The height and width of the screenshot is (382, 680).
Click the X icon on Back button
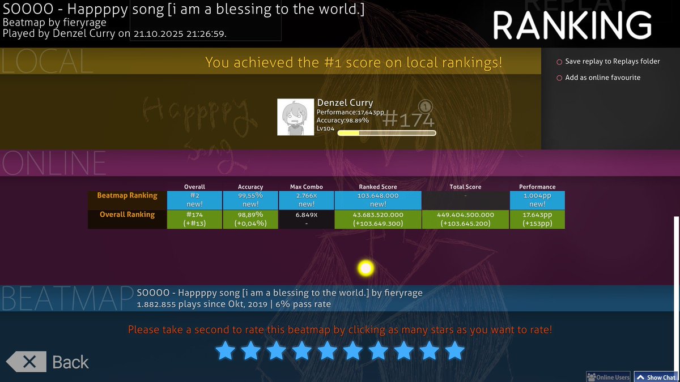[x=31, y=362]
